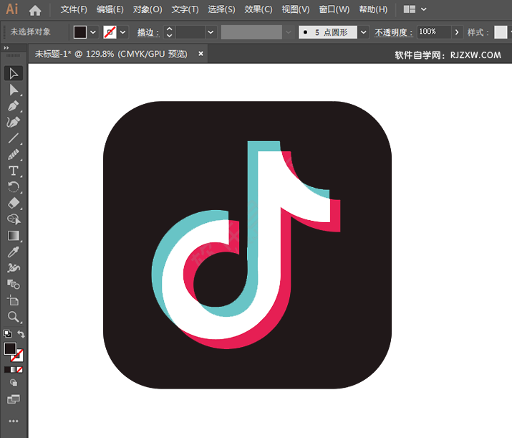The height and width of the screenshot is (438, 512).
Task: Expand the toolbar double arrows
Action: click(6, 48)
